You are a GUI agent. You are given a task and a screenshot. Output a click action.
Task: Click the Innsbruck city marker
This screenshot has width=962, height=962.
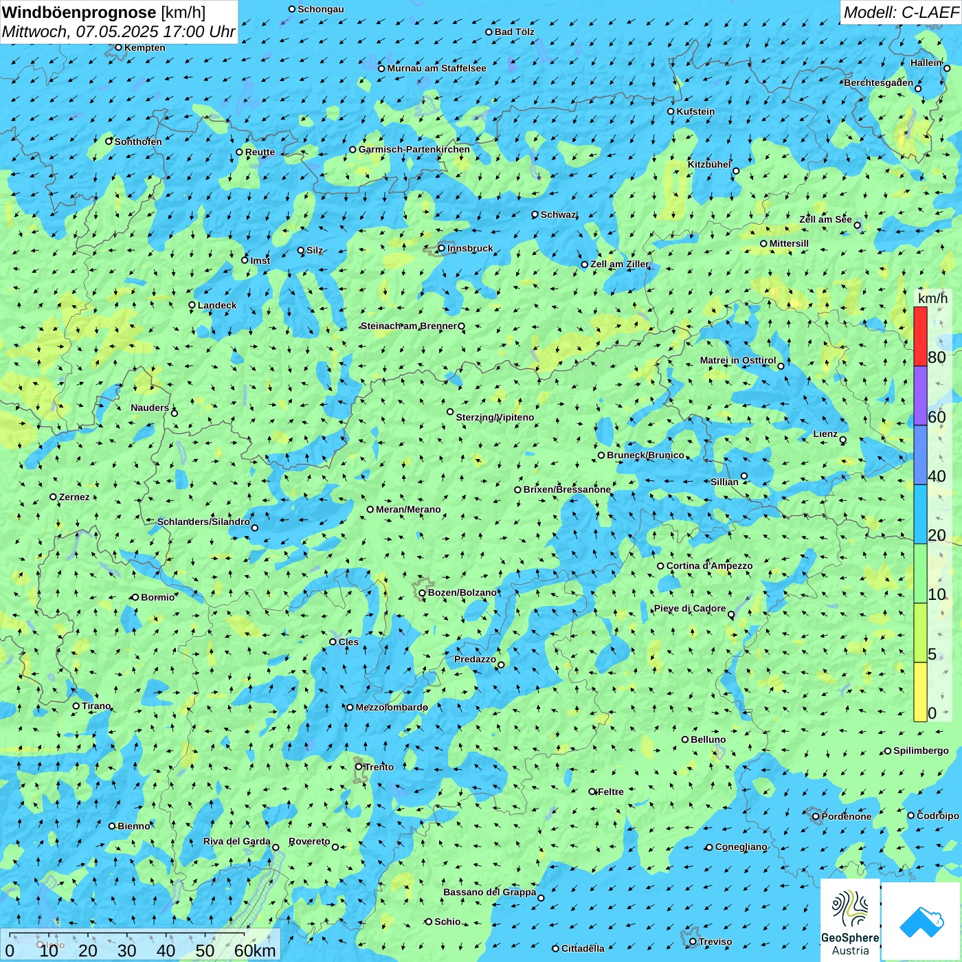(x=442, y=248)
